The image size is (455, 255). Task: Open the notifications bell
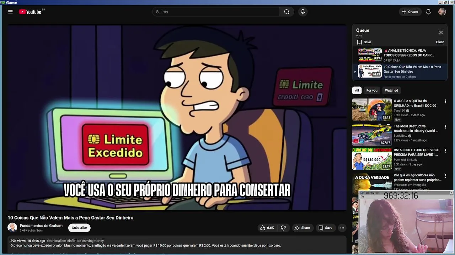click(x=428, y=12)
